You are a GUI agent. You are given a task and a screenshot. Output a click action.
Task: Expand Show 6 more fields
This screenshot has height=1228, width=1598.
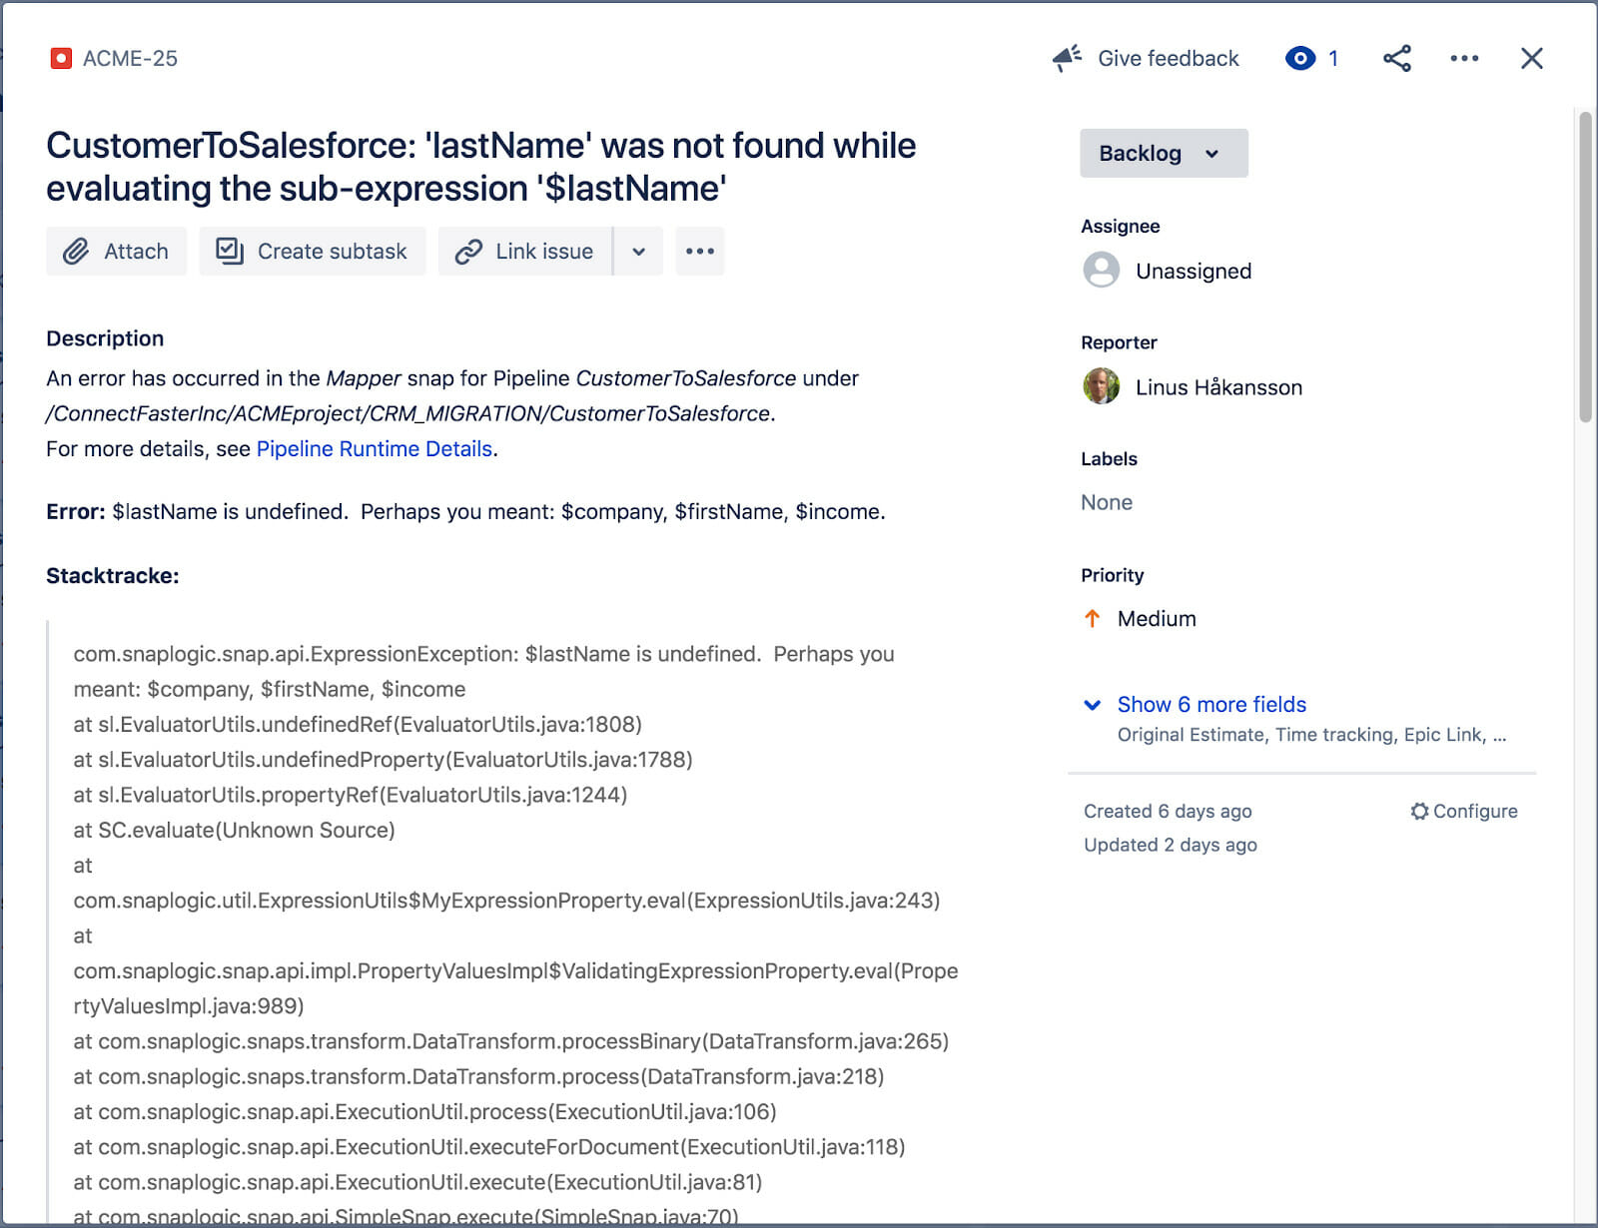point(1210,705)
